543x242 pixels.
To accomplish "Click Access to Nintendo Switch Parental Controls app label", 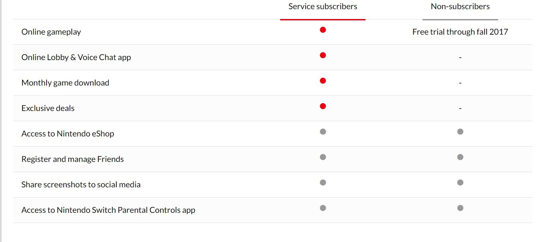I will click(x=108, y=210).
